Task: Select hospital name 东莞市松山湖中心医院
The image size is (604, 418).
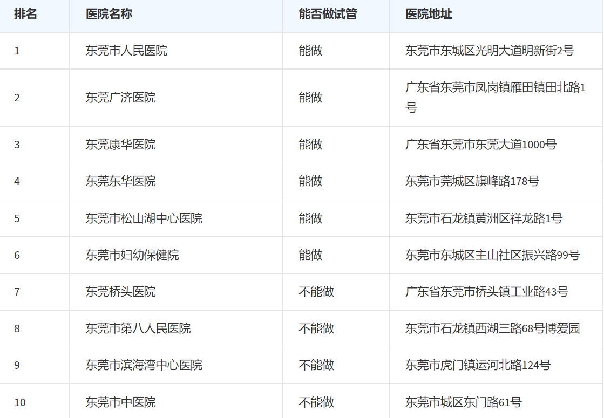Action: click(x=144, y=218)
